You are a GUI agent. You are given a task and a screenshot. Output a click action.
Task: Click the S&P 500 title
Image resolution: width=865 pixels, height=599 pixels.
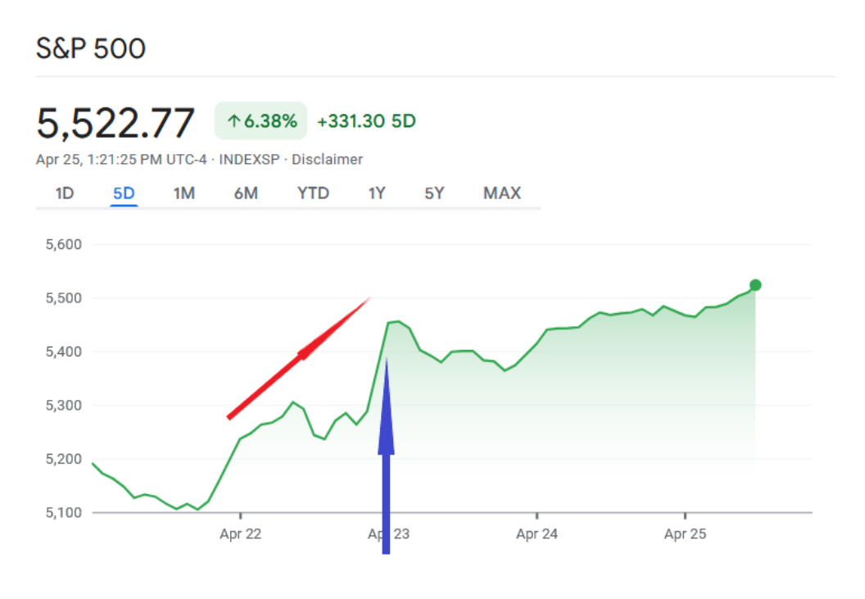pyautogui.click(x=91, y=49)
